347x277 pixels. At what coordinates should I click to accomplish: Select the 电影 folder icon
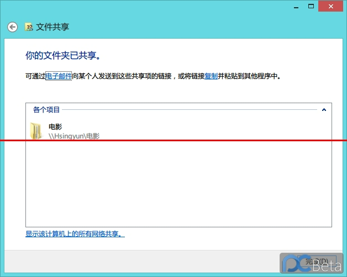pos(36,131)
